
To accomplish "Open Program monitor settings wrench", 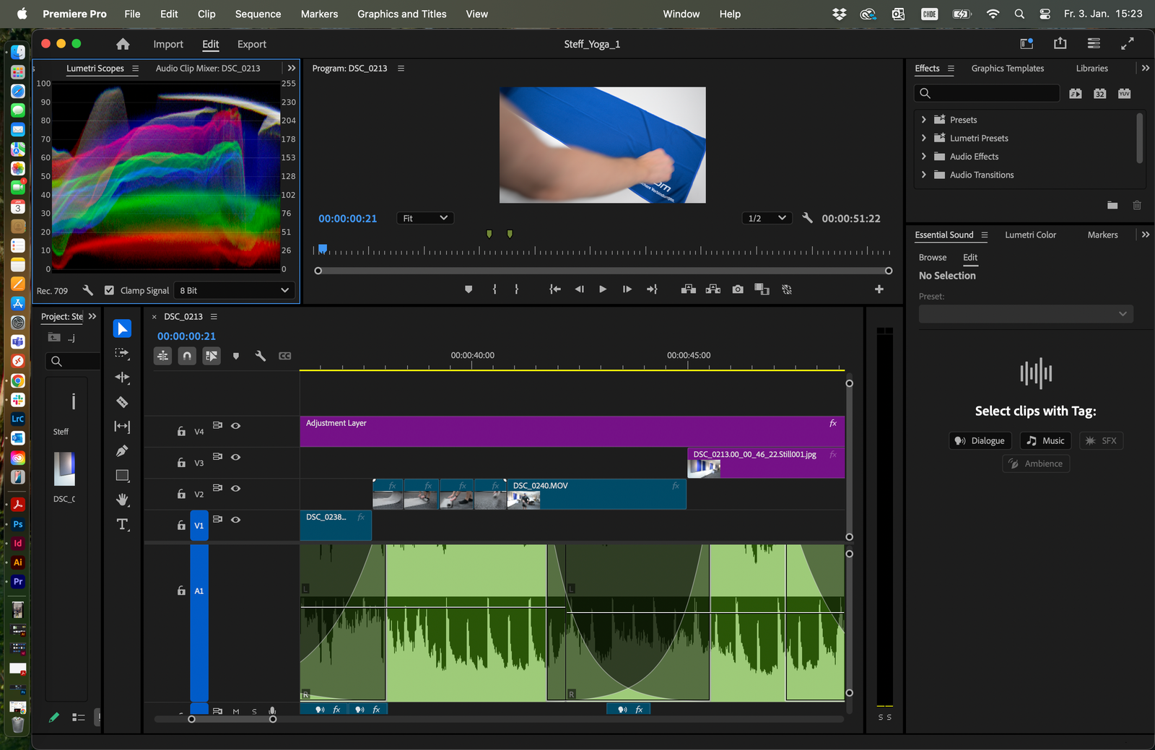I will click(x=807, y=218).
